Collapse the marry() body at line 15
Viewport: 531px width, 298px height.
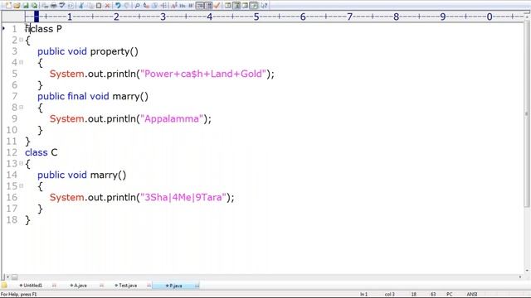pyautogui.click(x=22, y=185)
